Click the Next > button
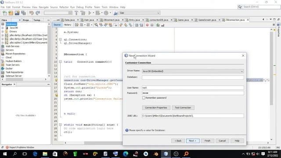Image resolution: width=281 pixels, height=158 pixels. click(x=193, y=141)
